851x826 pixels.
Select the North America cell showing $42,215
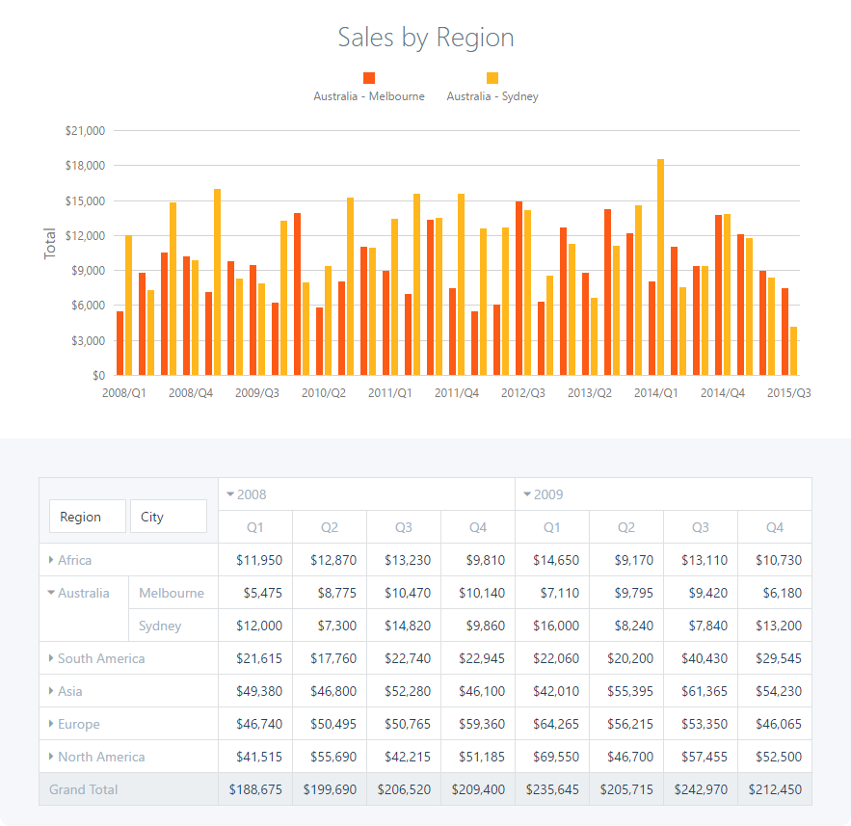pos(403,757)
